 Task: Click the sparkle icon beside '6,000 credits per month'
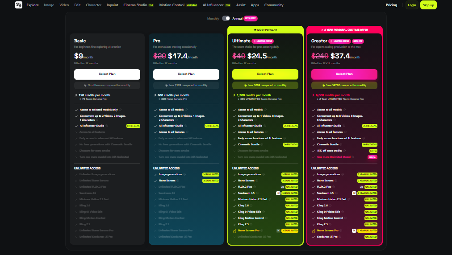[313, 95]
